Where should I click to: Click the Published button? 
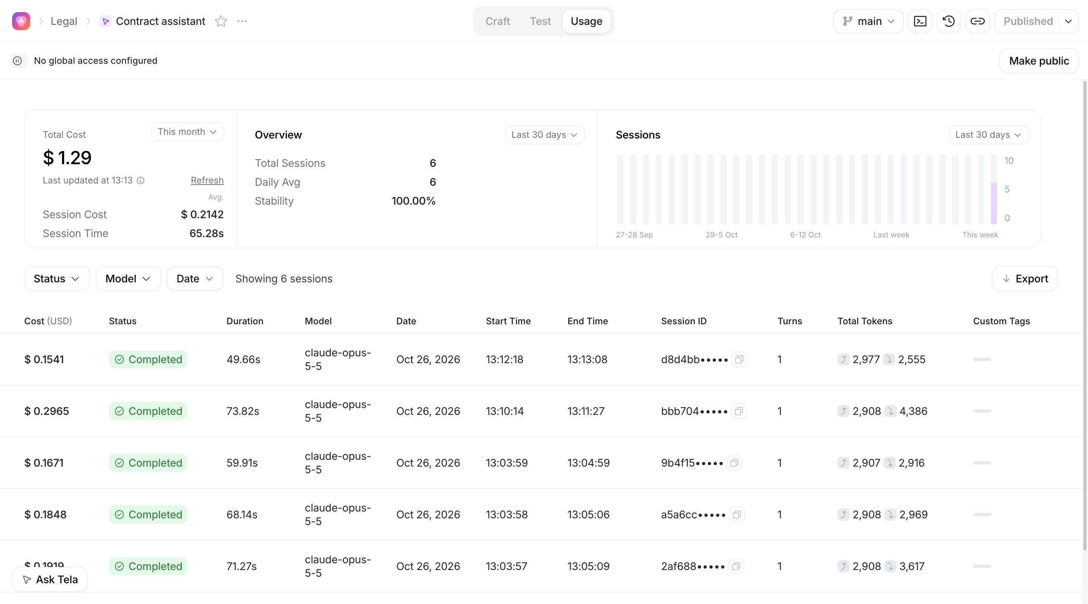pyautogui.click(x=1028, y=21)
